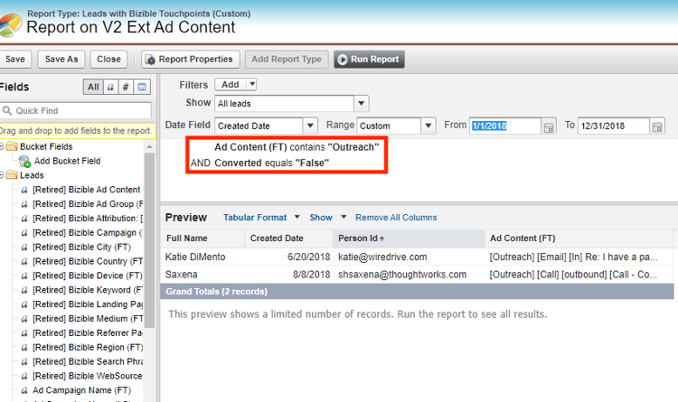
Task: Select [Retired] Bizible City (FT) field
Action: pos(81,247)
